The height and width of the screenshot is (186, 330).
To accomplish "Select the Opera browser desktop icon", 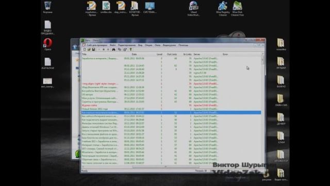I will (48, 44).
